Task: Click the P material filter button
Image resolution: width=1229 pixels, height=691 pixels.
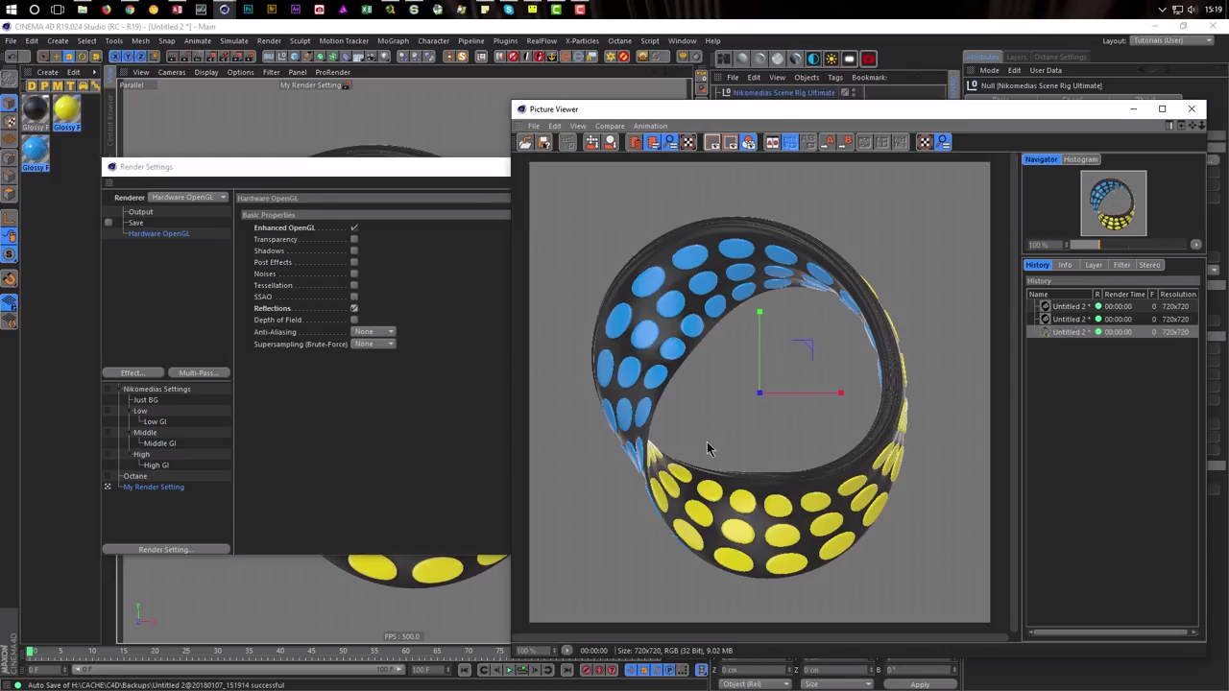Action: coord(44,86)
